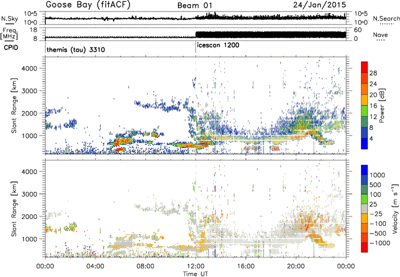Click the vertical CPID marker line at 12:00
Image resolution: width=400 pixels, height=277 pixels.
pos(195,47)
